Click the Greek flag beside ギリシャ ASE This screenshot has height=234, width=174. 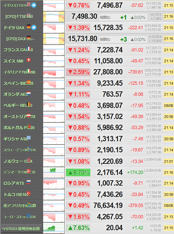point(29,138)
